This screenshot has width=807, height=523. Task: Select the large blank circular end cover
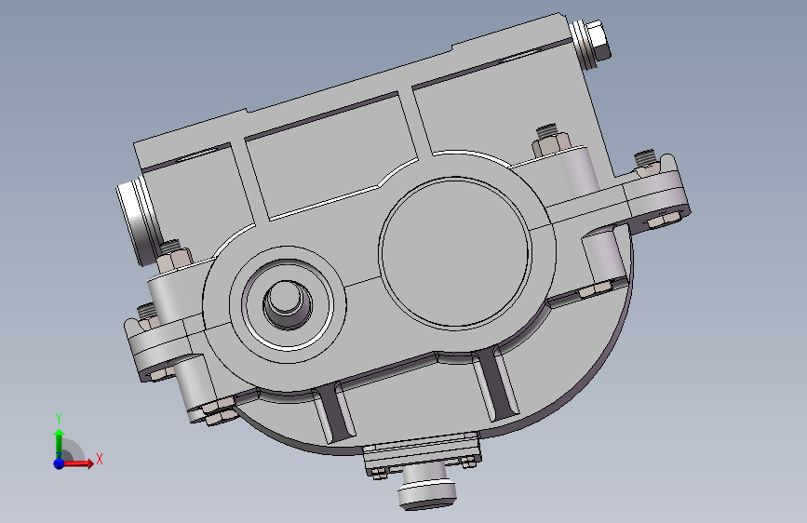point(454,252)
